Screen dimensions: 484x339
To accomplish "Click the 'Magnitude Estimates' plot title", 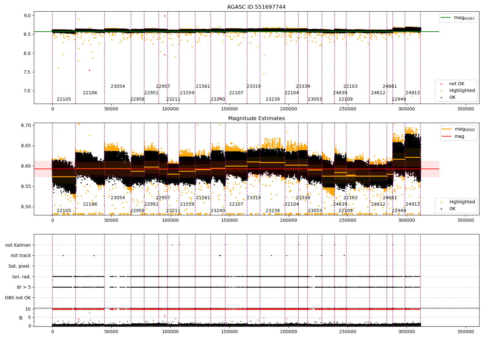I will [x=256, y=118].
